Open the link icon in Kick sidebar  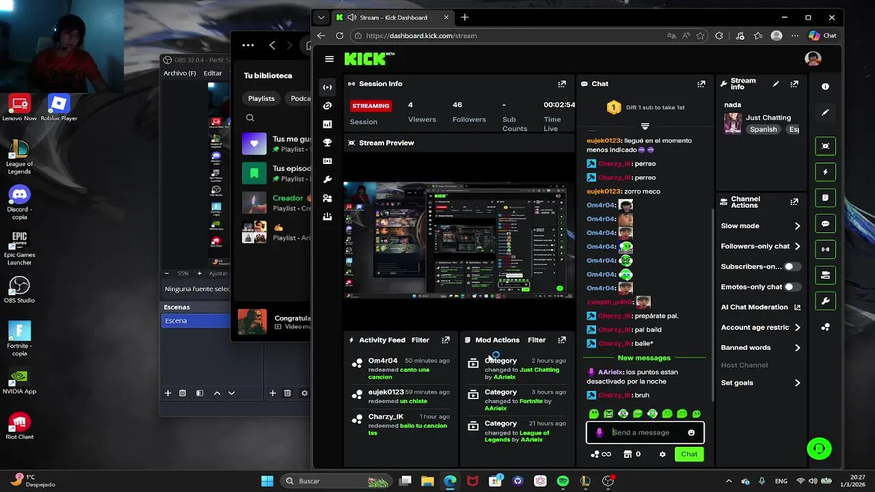327,106
